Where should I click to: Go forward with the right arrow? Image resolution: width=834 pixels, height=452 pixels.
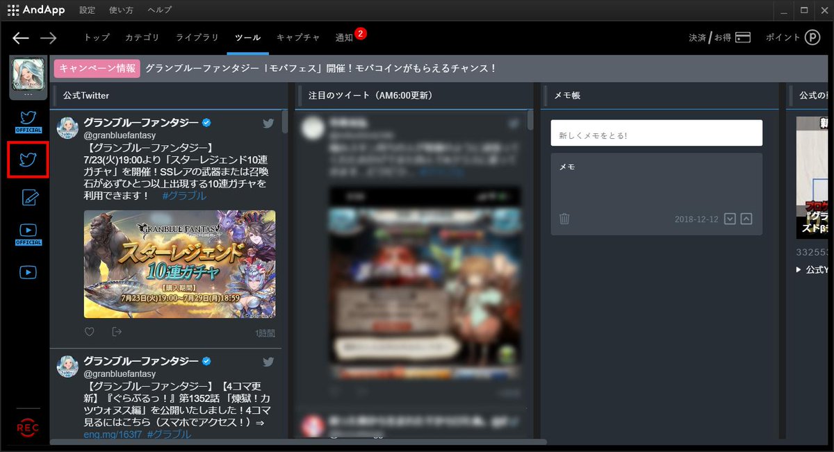coord(48,38)
